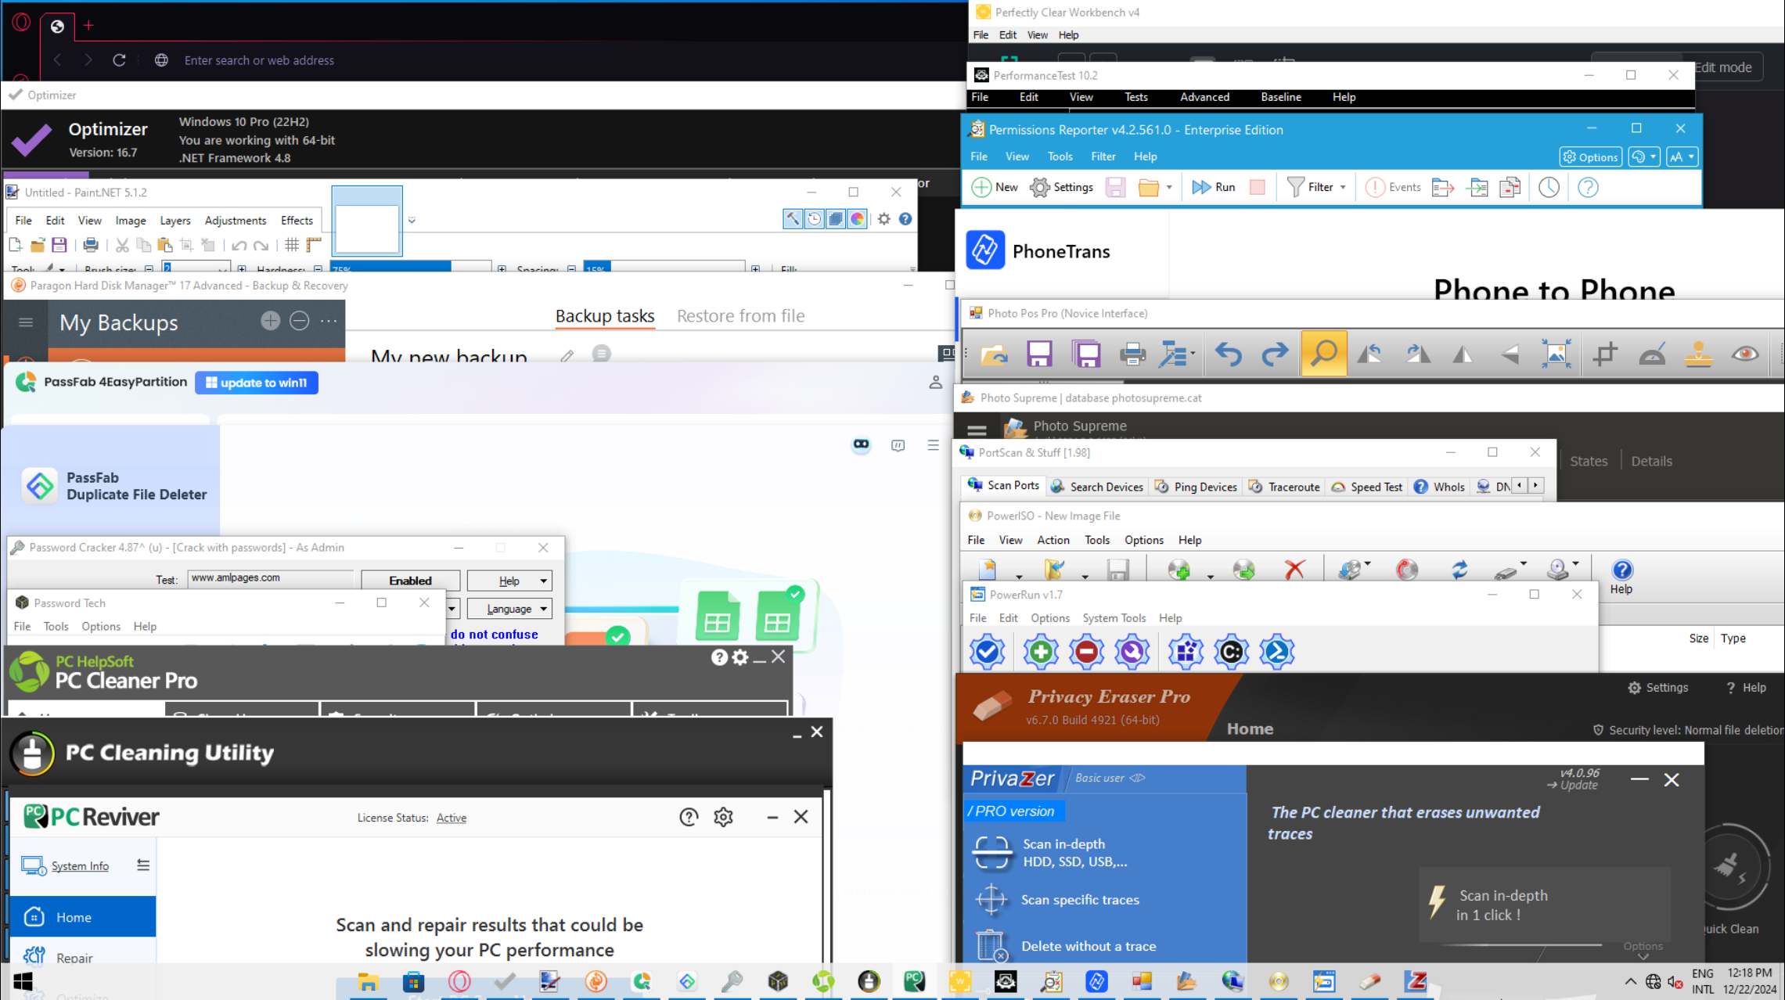1785x1000 pixels.
Task: Switch to Speed Test tab in PortScan
Action: tap(1366, 487)
